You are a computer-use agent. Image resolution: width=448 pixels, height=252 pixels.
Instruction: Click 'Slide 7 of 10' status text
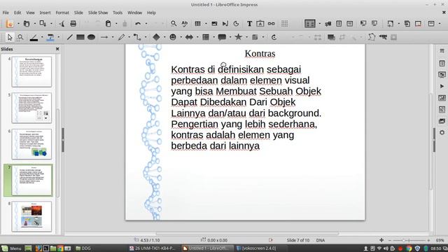(x=298, y=240)
